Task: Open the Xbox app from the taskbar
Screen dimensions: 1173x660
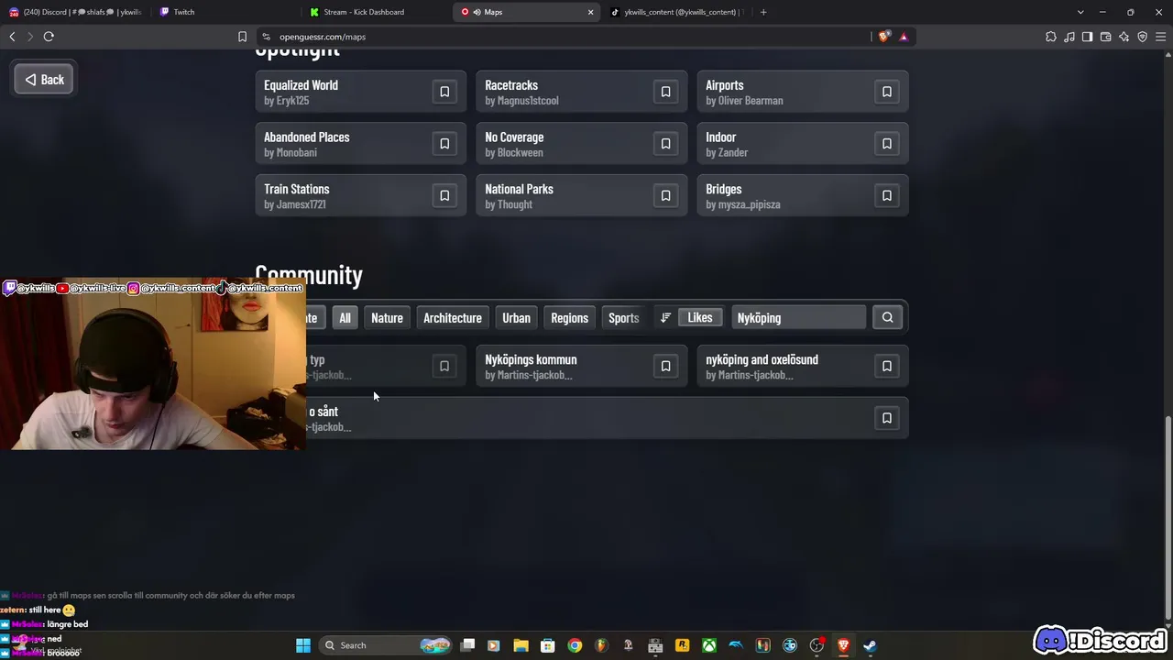Action: [709, 645]
